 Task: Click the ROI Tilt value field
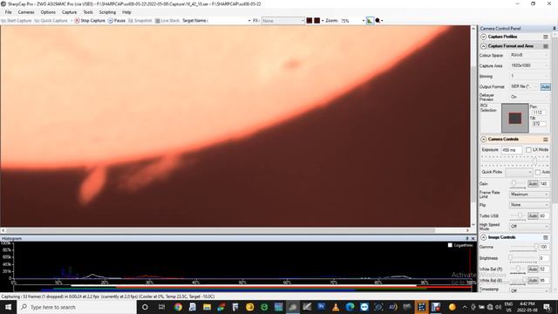(539, 124)
